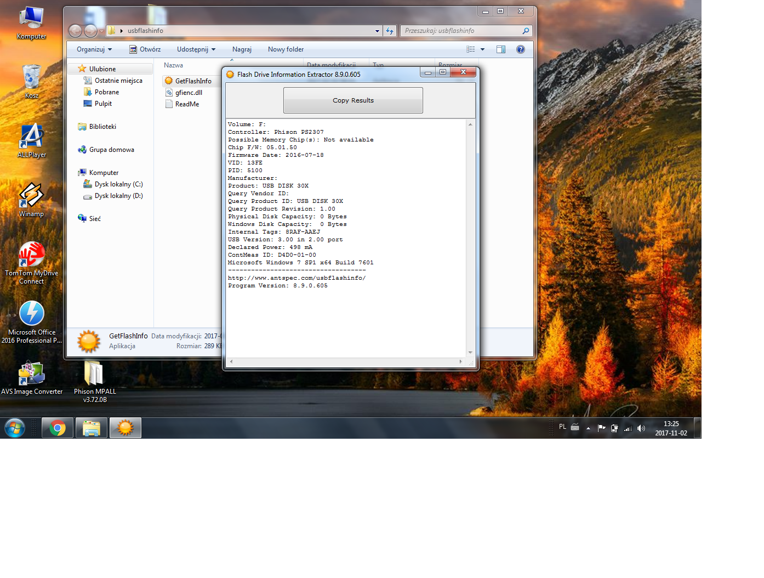Click the Controller: Phison PS2307 line
The image size is (764, 578).
click(x=276, y=132)
